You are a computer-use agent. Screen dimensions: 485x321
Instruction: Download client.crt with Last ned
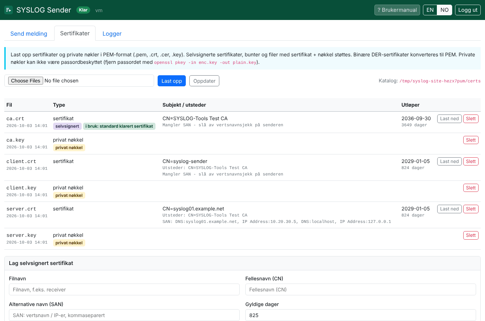point(449,162)
